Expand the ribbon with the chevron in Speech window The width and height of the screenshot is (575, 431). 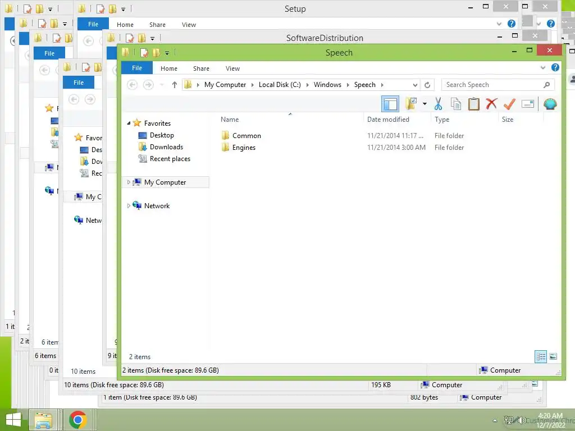(x=543, y=67)
